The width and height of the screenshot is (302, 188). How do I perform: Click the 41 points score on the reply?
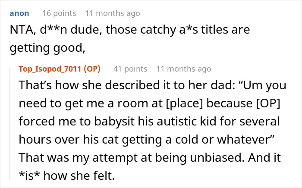click(x=130, y=69)
